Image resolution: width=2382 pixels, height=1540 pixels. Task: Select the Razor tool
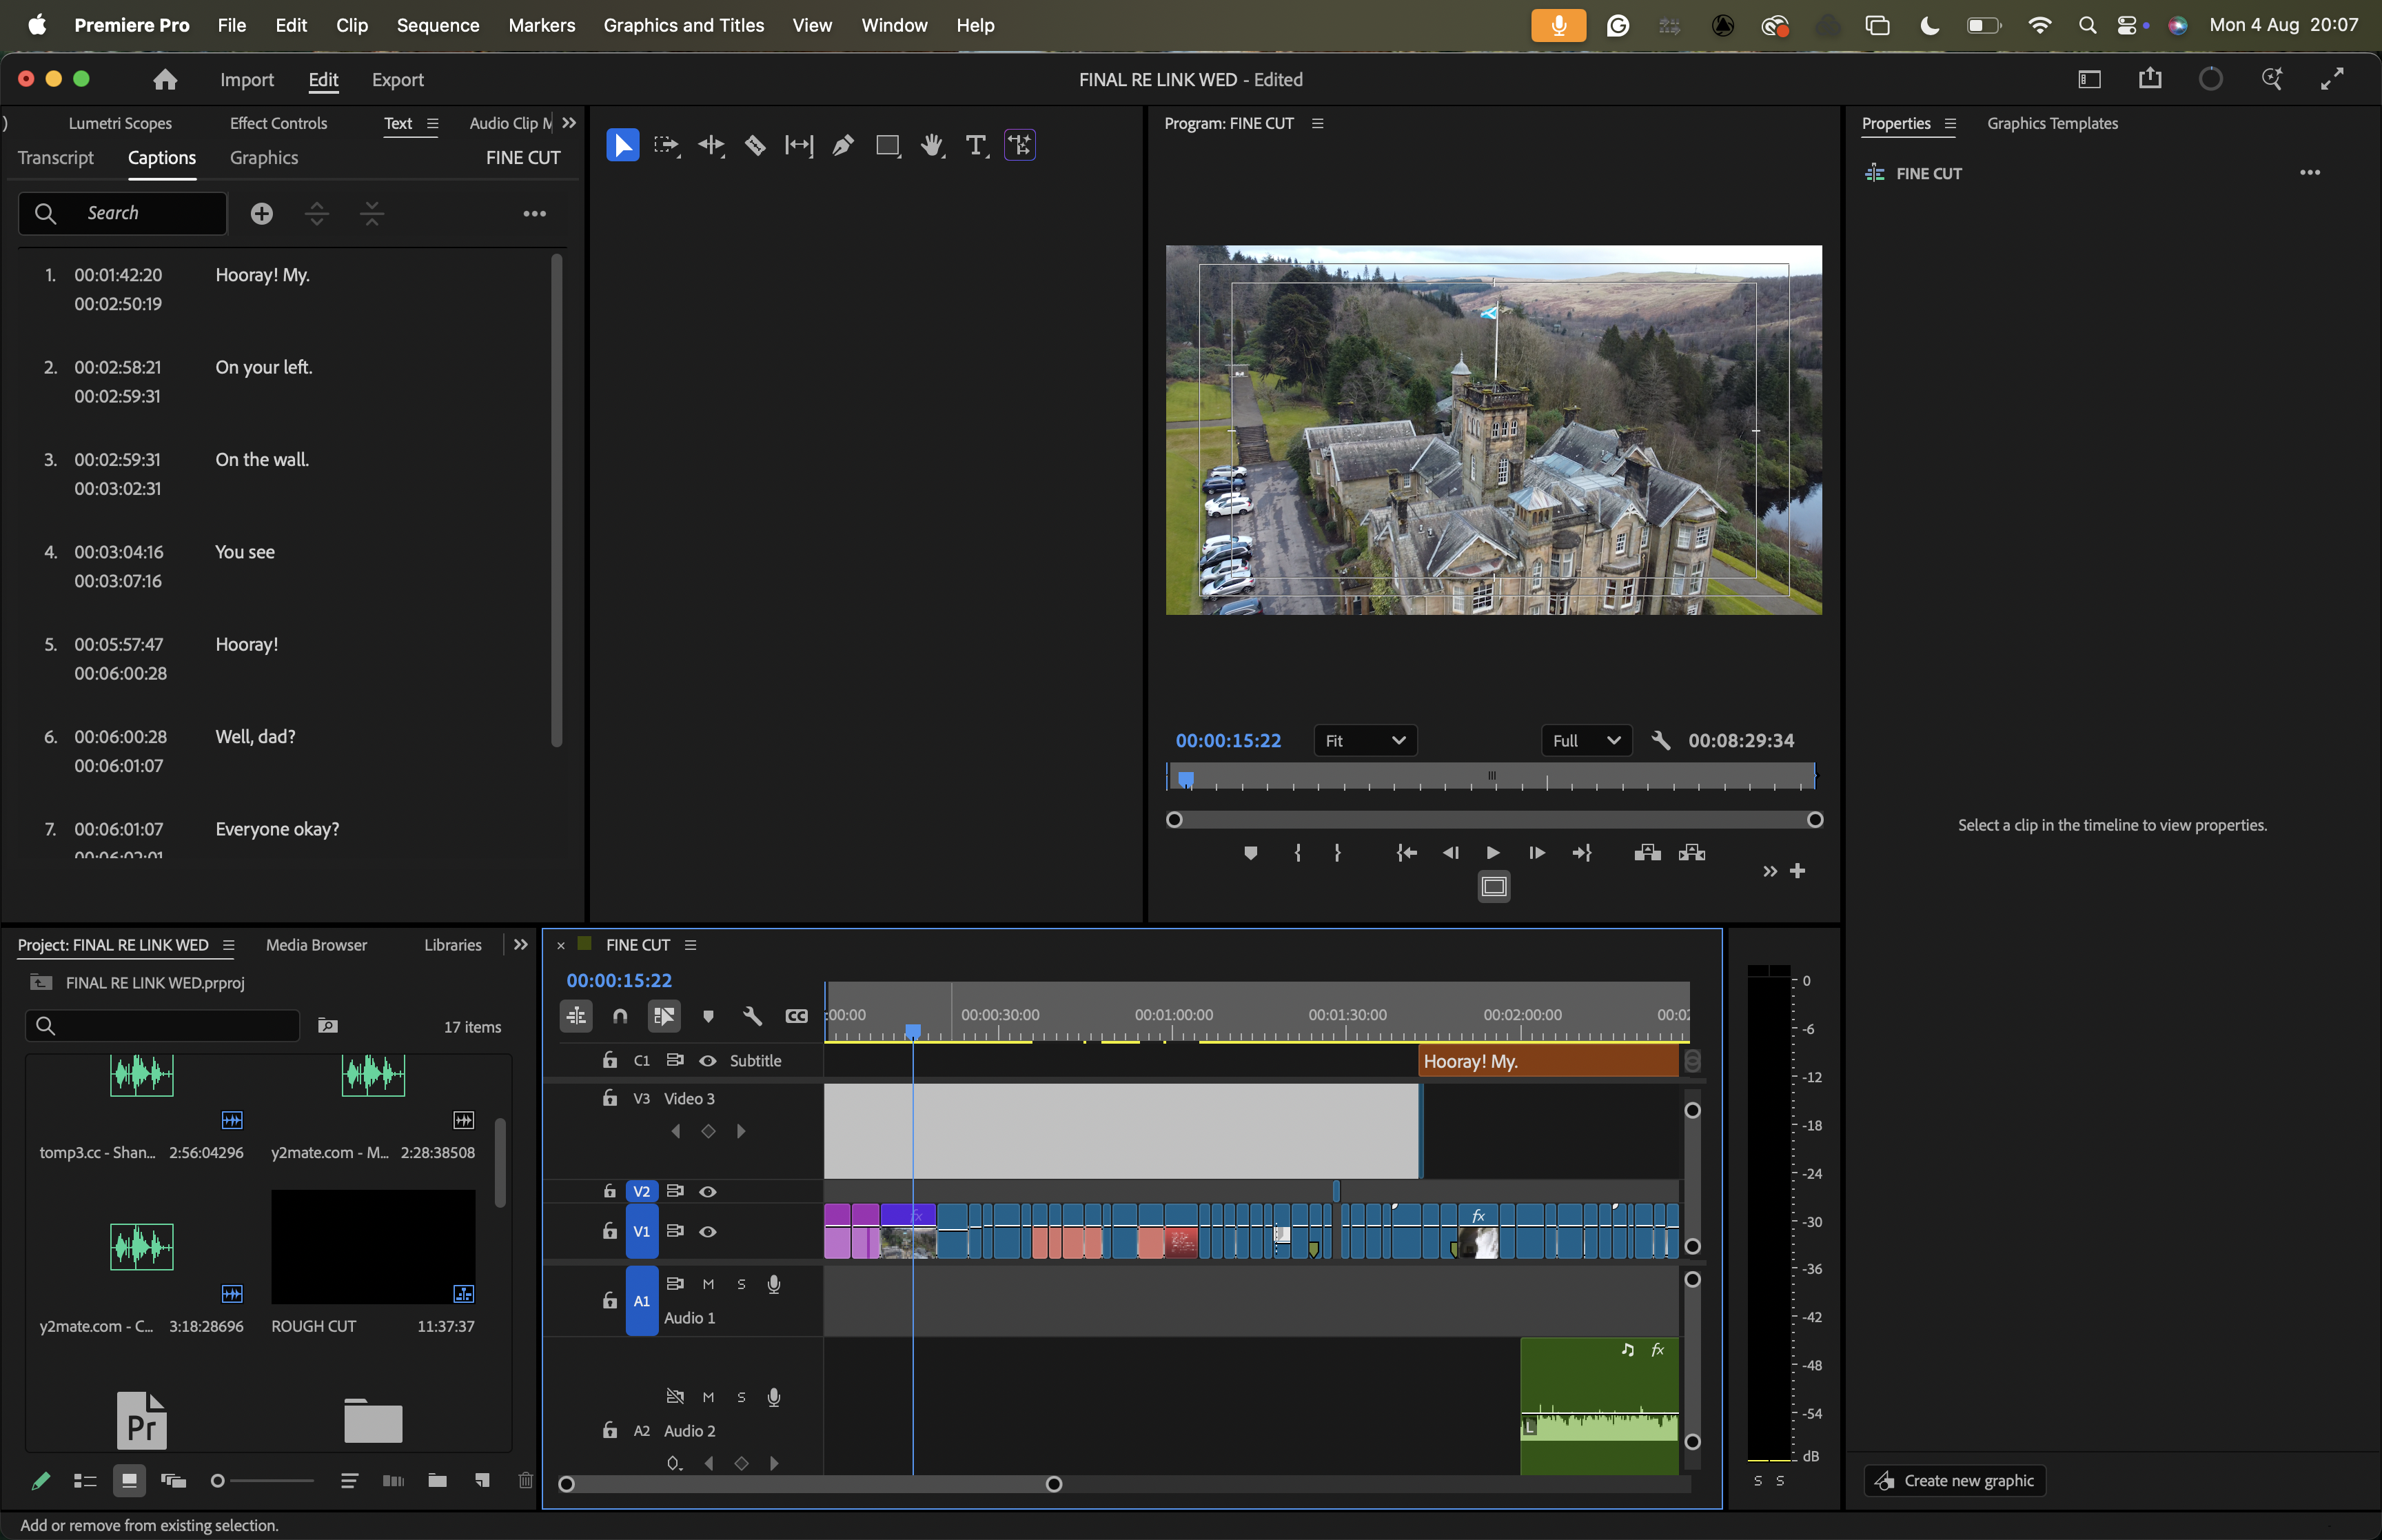pos(755,146)
